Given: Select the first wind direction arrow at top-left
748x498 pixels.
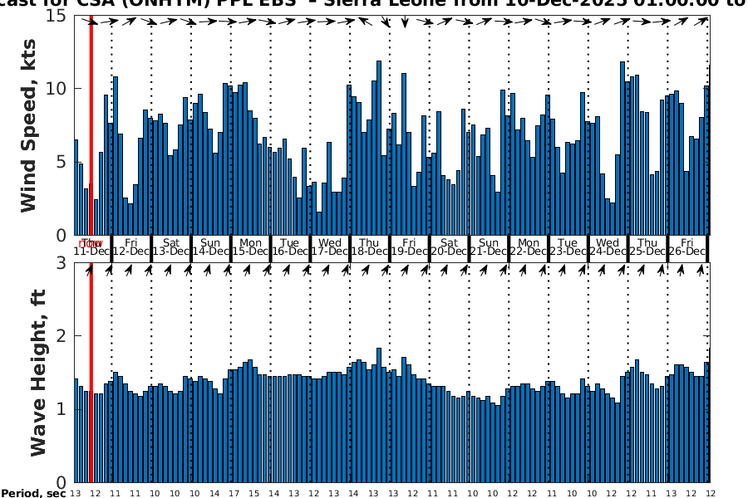Looking at the screenshot, I should click(91, 21).
